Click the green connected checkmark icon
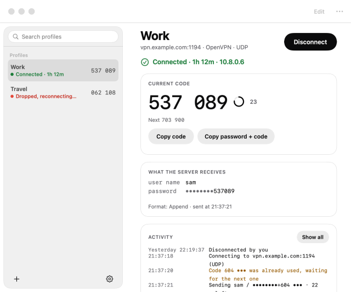Viewport: 351px width, 292px height. point(145,62)
